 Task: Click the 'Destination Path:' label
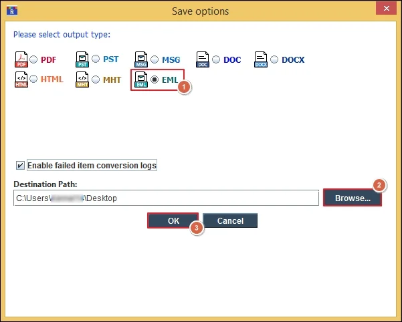pos(45,184)
